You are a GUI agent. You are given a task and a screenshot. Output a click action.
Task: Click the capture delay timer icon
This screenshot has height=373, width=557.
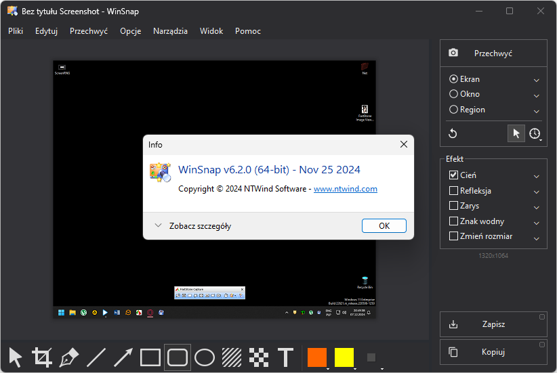tap(535, 133)
